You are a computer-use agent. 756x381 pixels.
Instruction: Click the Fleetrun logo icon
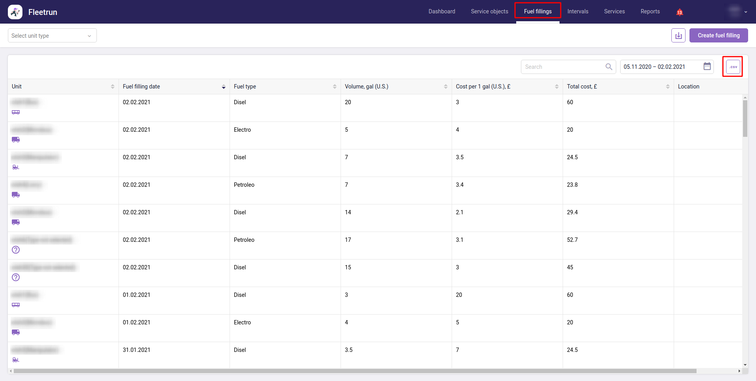[x=15, y=12]
